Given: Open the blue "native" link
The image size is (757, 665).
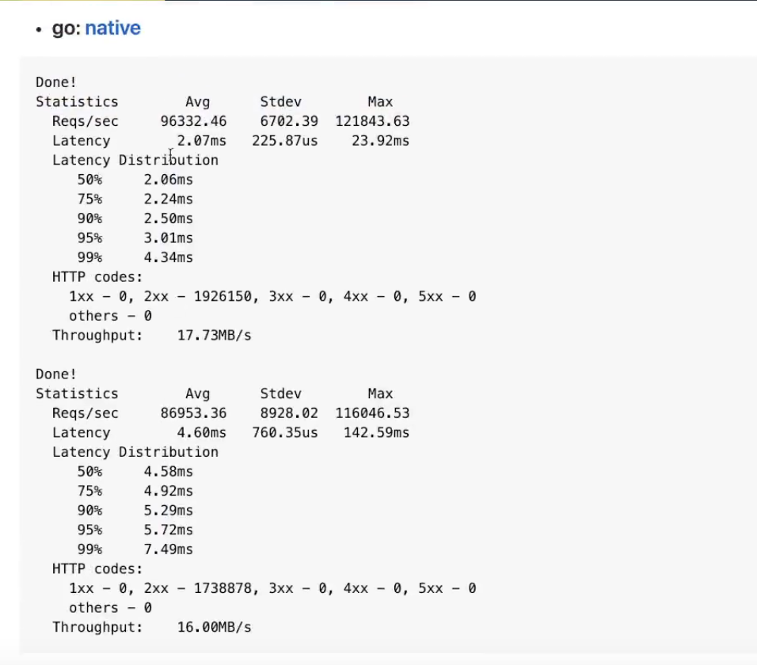Looking at the screenshot, I should [x=112, y=28].
